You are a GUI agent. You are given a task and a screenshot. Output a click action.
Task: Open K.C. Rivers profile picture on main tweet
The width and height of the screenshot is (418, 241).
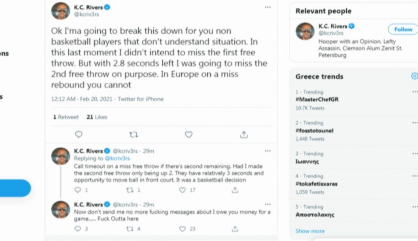click(61, 11)
